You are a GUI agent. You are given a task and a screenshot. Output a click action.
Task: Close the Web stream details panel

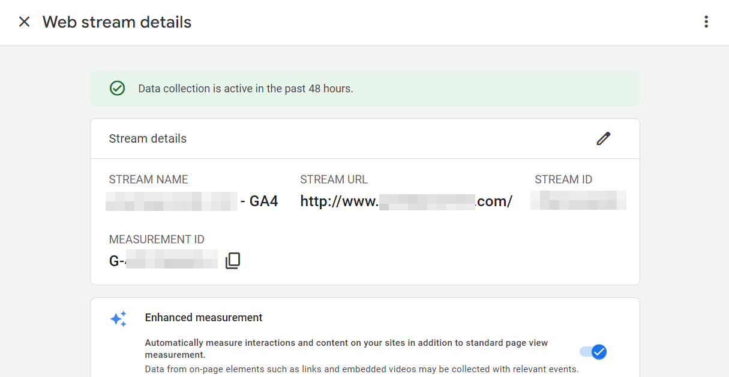pyautogui.click(x=24, y=22)
